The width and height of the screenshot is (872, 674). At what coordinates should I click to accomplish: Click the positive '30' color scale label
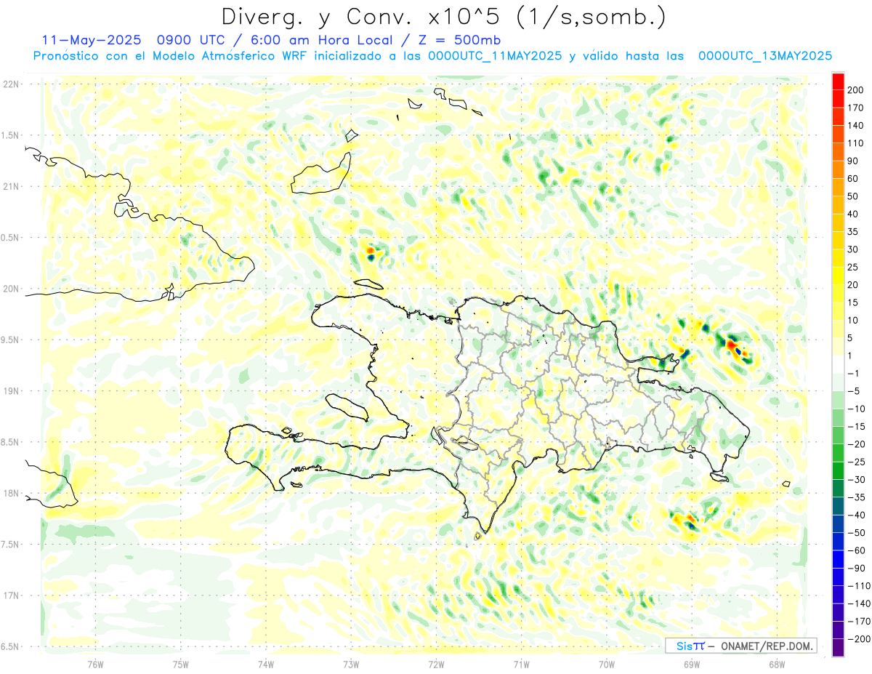point(853,249)
